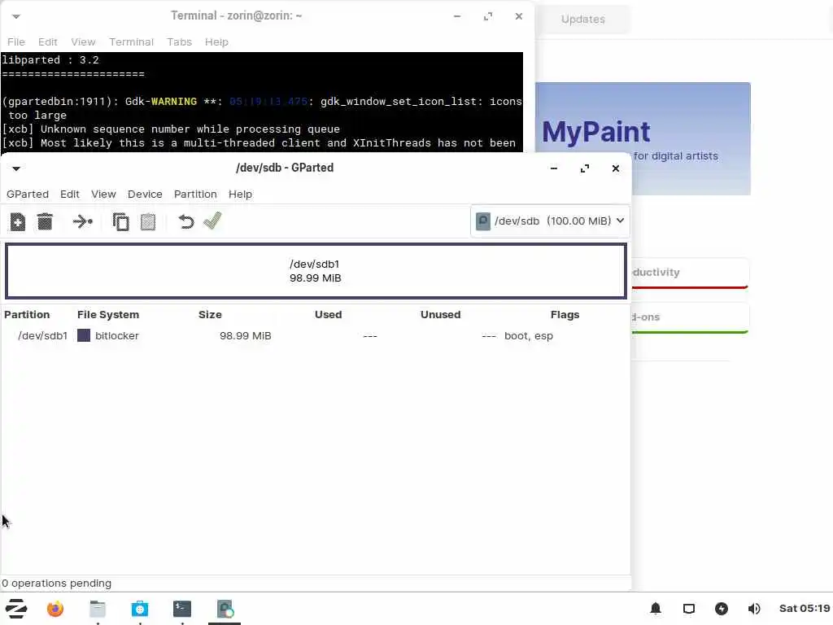Click the display tray icon
Screen dimensions: 833x625
(x=689, y=609)
